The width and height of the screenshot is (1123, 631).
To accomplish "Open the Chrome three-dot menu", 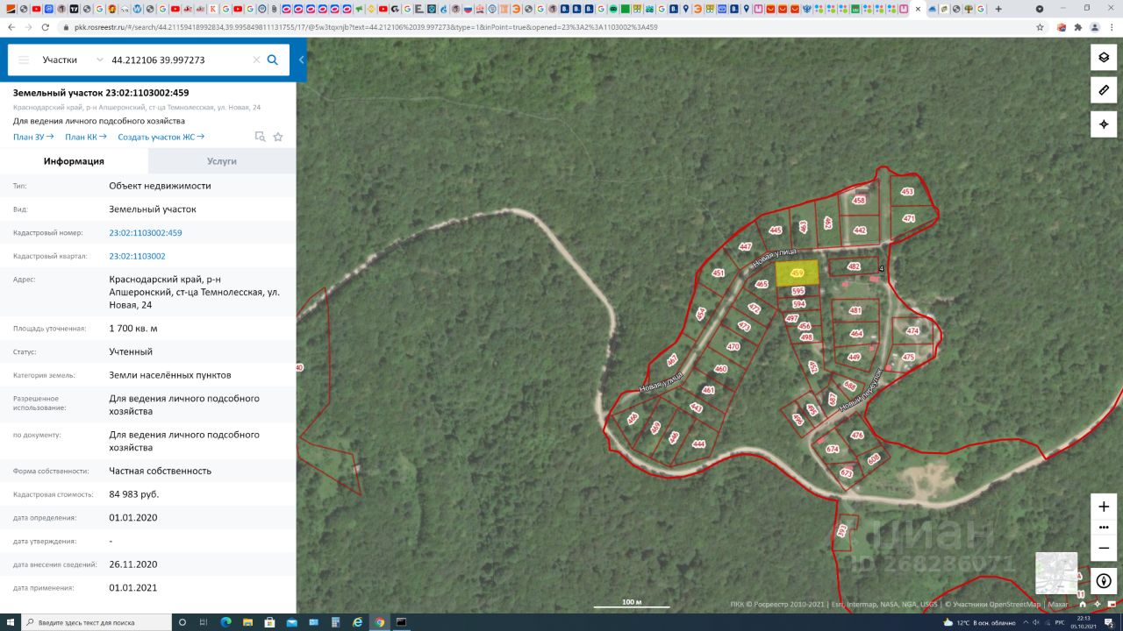I will 1112,27.
